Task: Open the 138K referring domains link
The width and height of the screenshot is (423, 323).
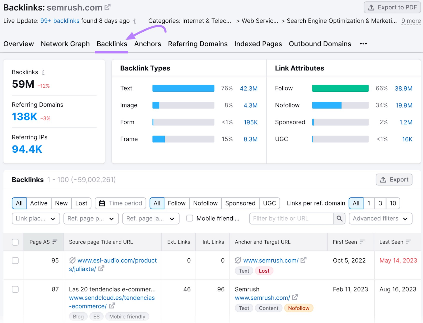Action: (25, 116)
